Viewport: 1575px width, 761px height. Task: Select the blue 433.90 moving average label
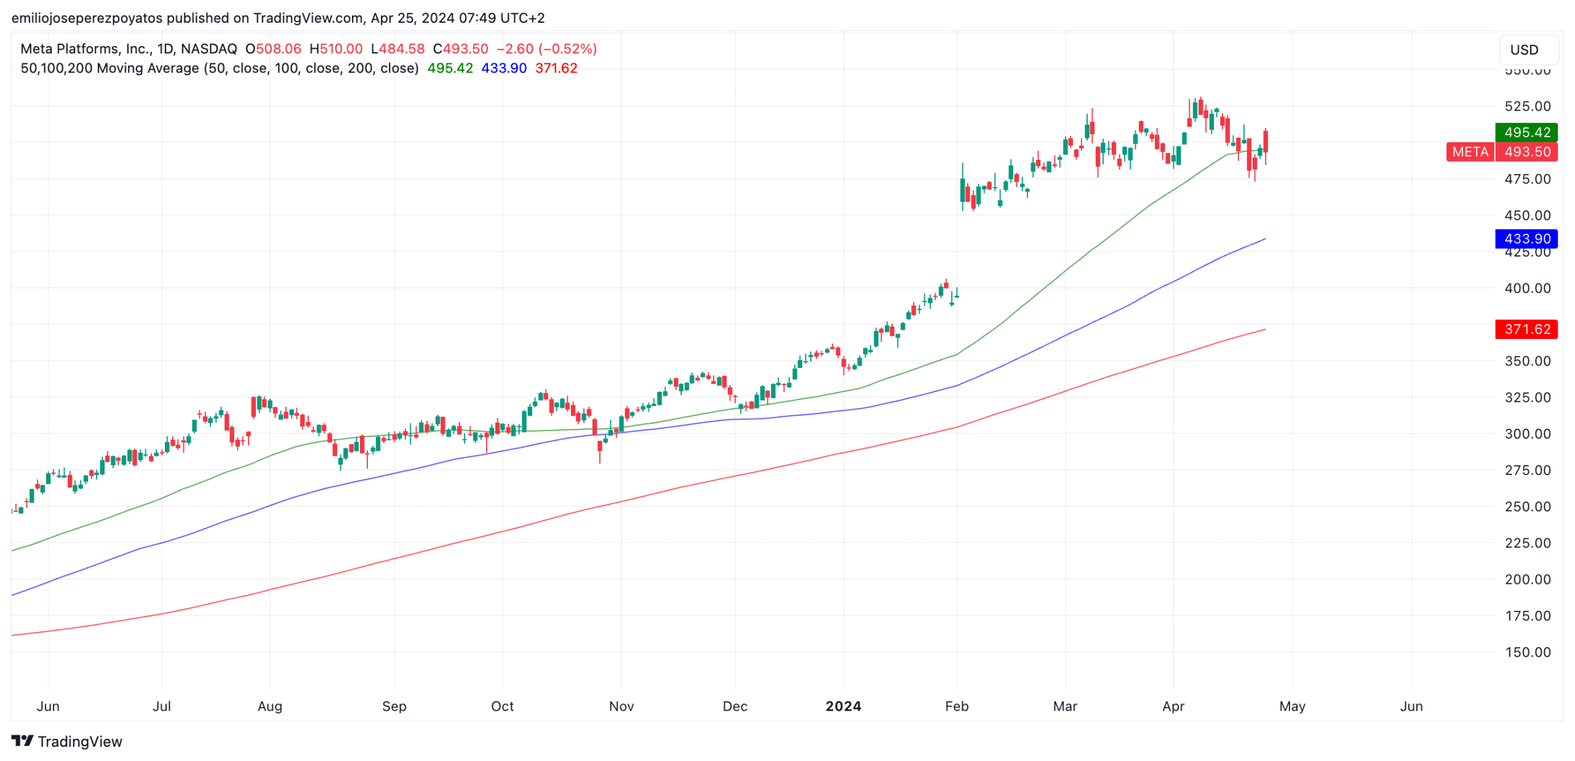pyautogui.click(x=1526, y=238)
